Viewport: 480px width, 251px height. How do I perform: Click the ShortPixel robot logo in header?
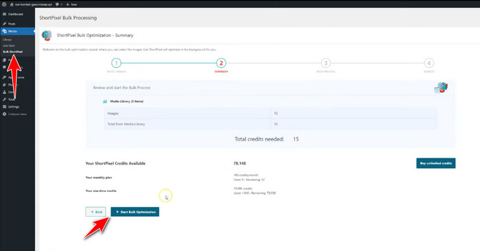coord(47,36)
